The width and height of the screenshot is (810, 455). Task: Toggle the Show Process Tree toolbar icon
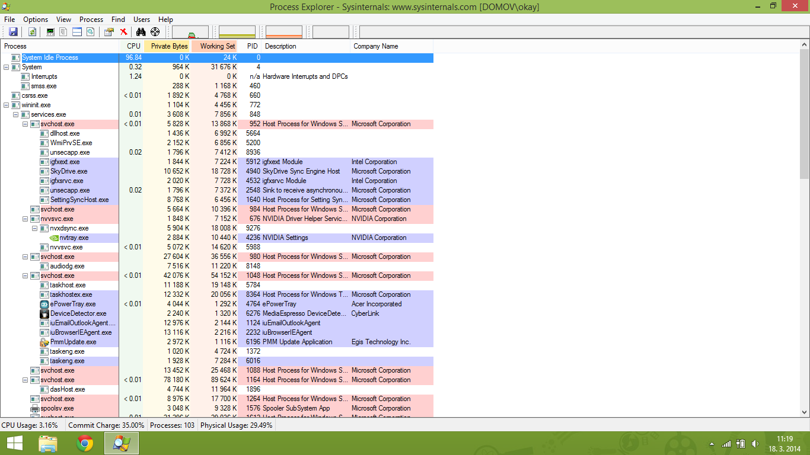click(63, 32)
